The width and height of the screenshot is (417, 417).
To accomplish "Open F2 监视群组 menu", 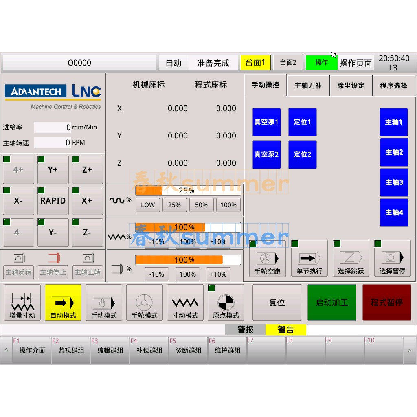I will pyautogui.click(x=71, y=350).
